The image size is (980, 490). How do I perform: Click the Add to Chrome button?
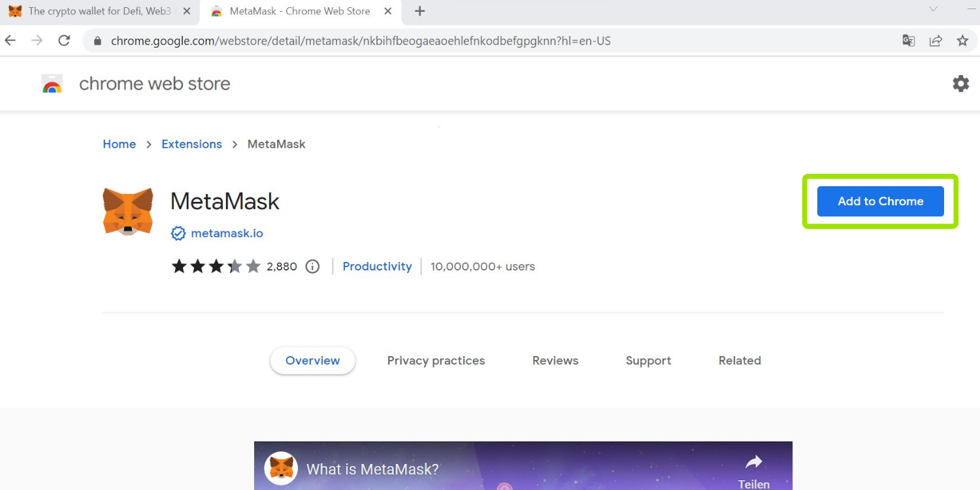pos(880,201)
